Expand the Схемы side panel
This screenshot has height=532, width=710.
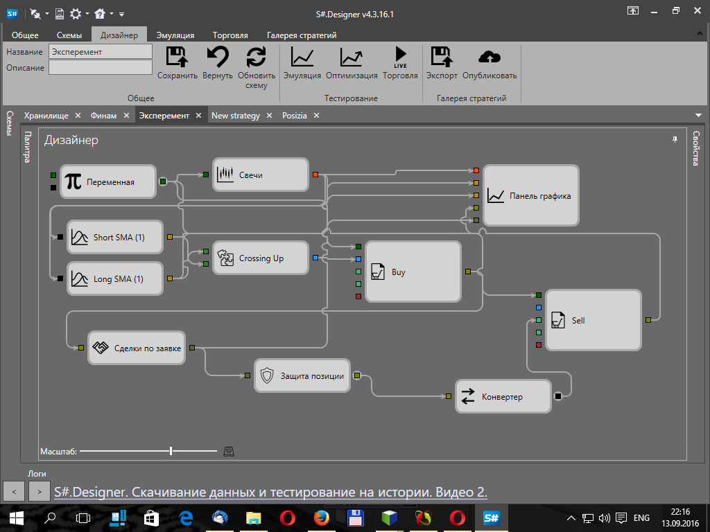[10, 123]
